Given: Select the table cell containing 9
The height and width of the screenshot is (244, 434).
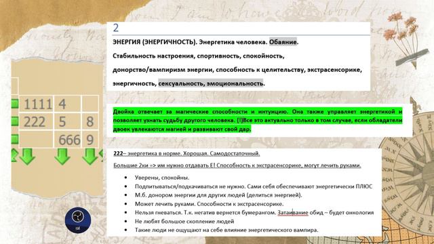Looking at the screenshot, I should point(90,139).
